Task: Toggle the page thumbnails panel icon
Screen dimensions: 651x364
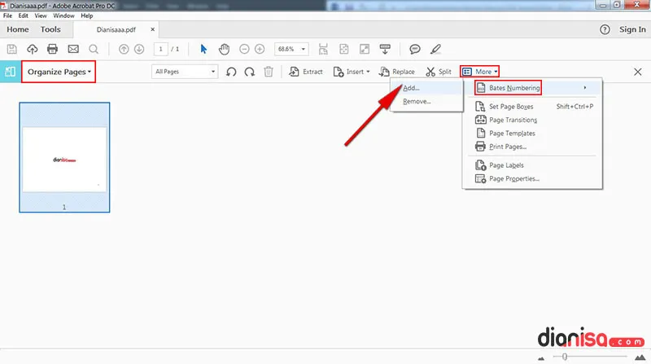Action: click(10, 72)
